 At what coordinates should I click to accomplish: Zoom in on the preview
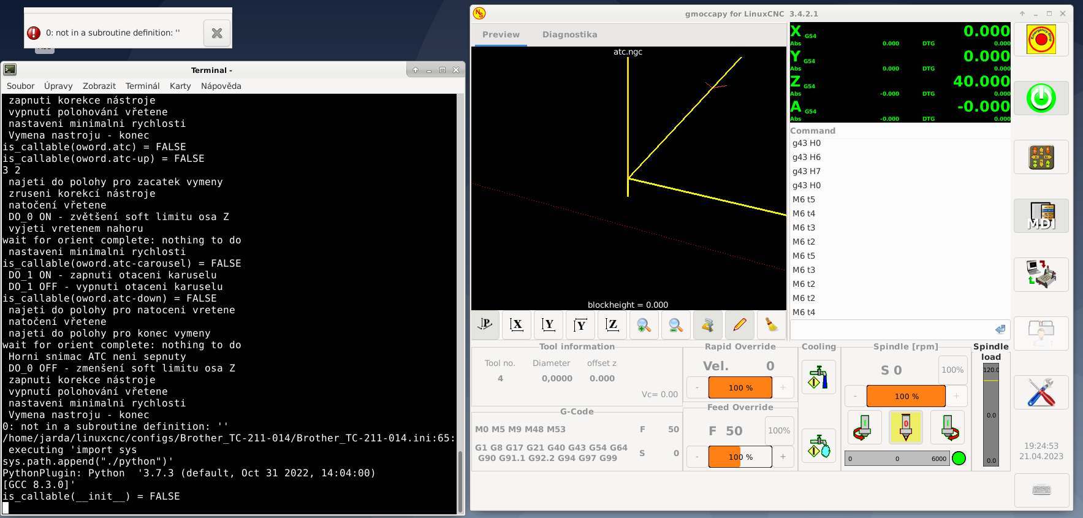pyautogui.click(x=644, y=325)
